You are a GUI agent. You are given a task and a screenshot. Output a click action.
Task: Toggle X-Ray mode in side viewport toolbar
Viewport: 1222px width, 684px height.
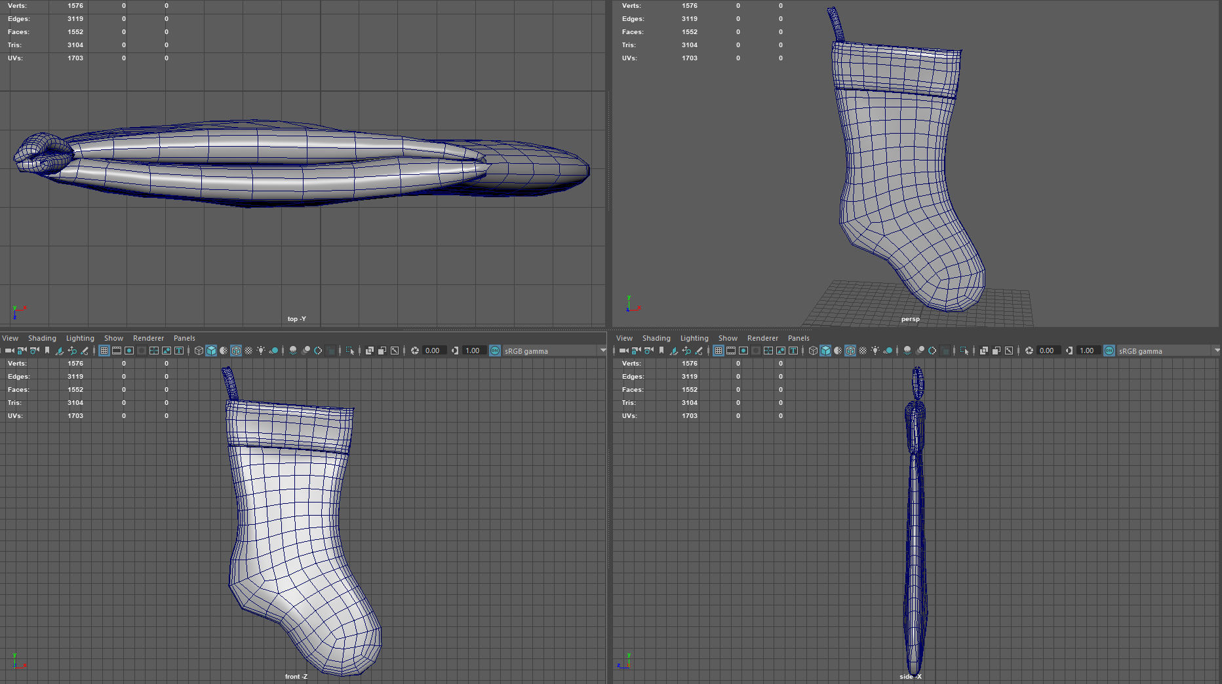click(x=984, y=351)
